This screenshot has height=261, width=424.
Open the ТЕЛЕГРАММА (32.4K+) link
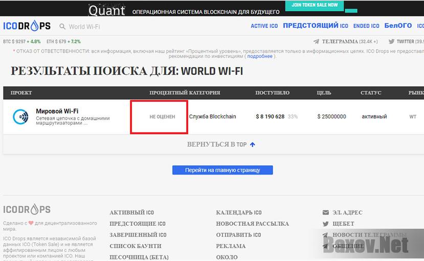point(350,41)
